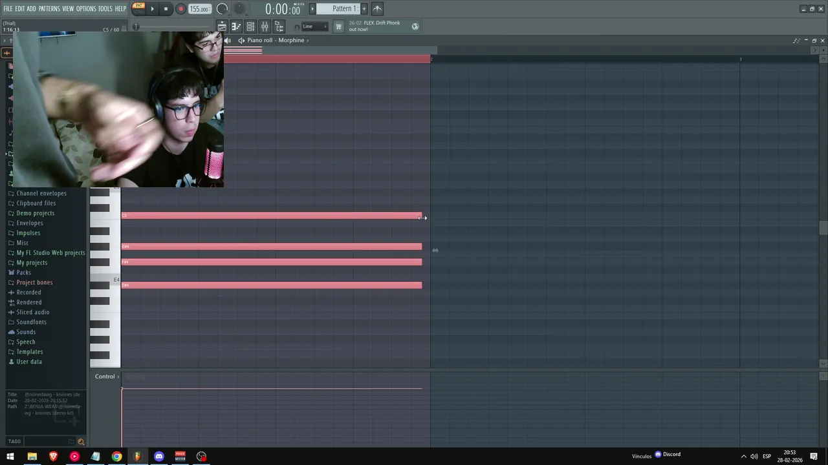Add new pattern with plus button
828x465 pixels.
tap(364, 8)
